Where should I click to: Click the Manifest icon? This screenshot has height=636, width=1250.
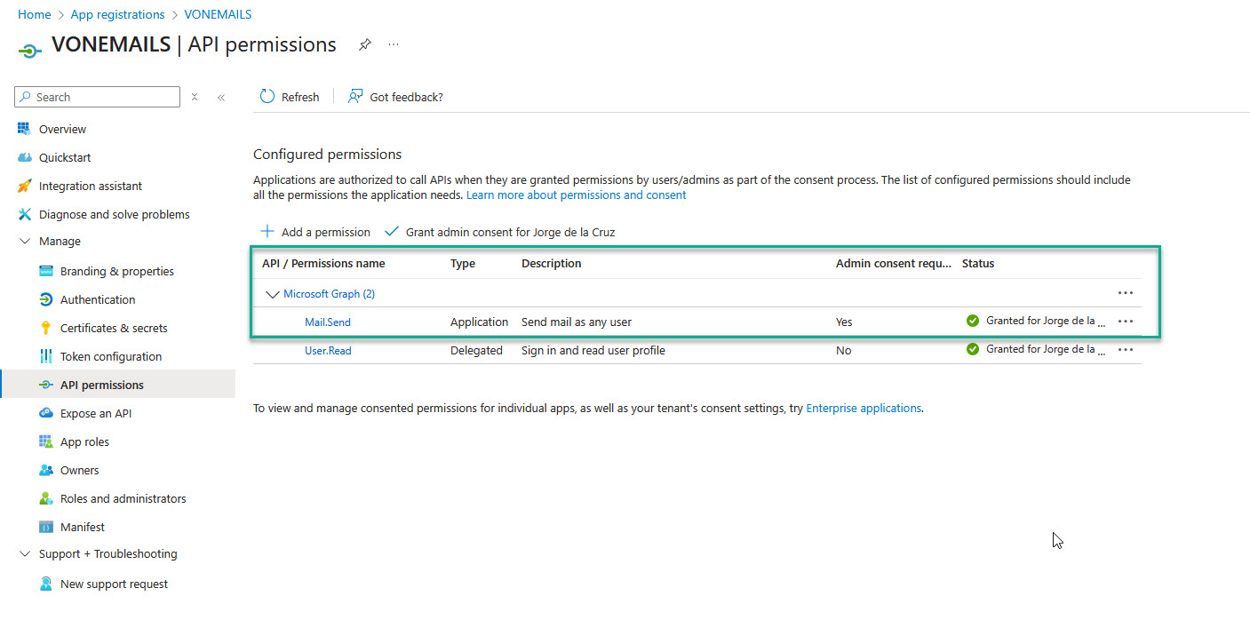(x=46, y=527)
